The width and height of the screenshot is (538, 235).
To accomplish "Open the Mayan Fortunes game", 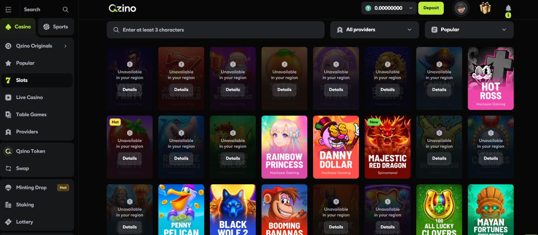I will click(491, 209).
